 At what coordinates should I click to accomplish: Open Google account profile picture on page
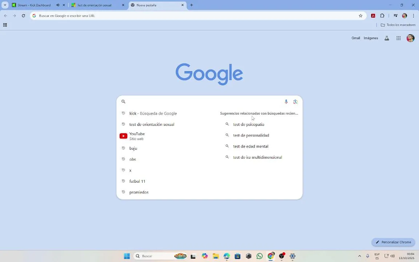(x=410, y=38)
